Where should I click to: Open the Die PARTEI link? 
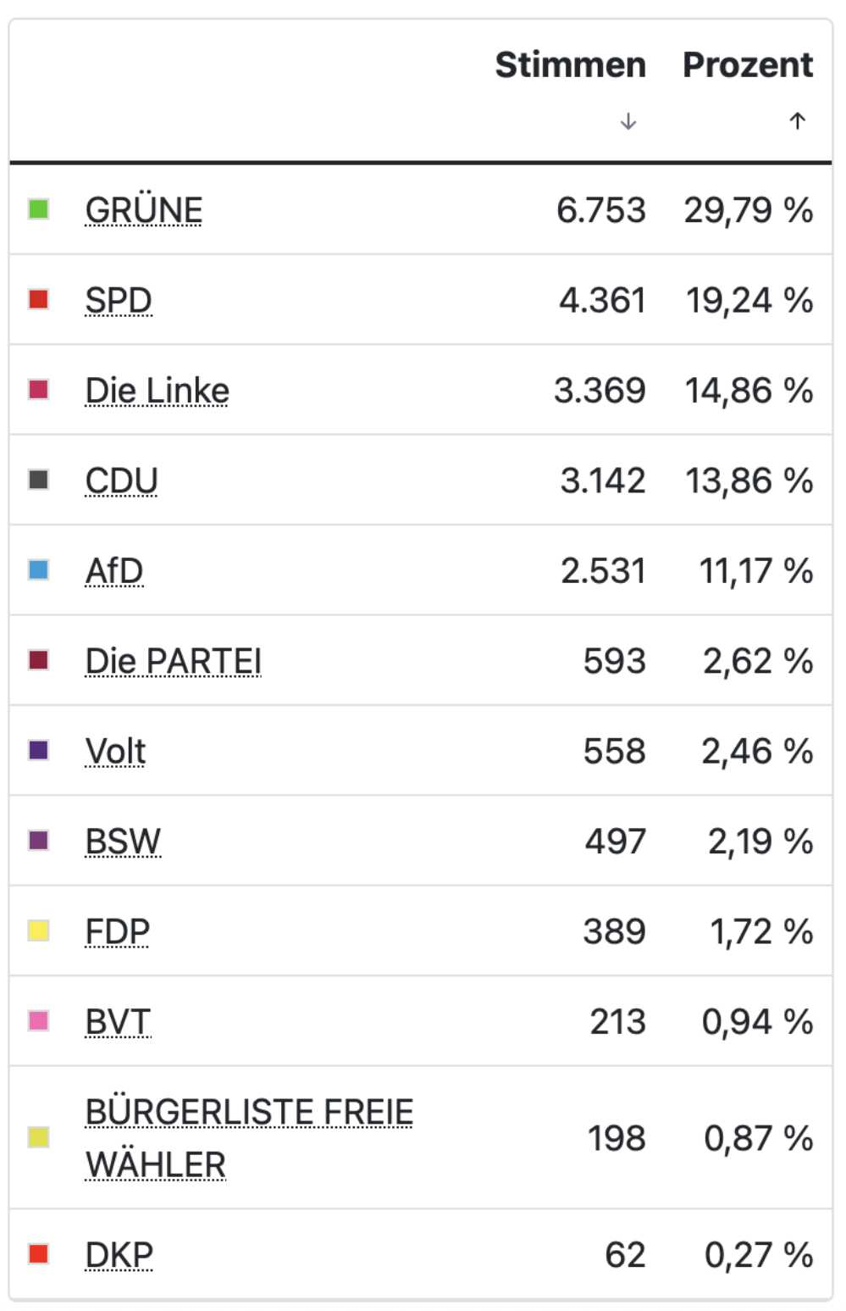click(174, 661)
